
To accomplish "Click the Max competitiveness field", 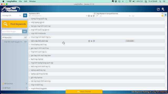I will [146, 16].
